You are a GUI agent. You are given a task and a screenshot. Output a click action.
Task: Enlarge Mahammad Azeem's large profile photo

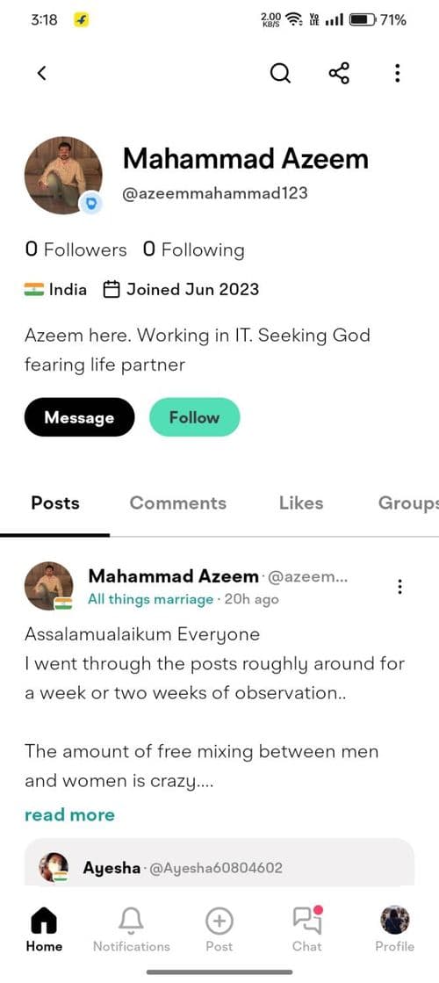62,176
